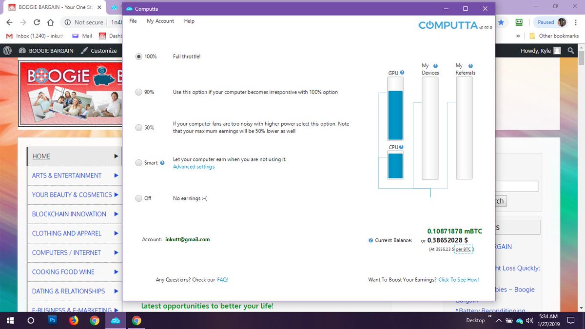Screen dimensions: 585x329
Task: Click the Computta title bar cloud icon
Action: coord(129,9)
